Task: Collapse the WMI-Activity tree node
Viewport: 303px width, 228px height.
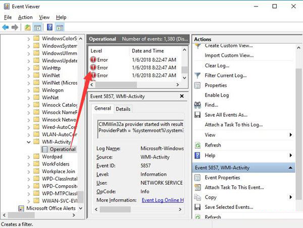Action: 29,142
